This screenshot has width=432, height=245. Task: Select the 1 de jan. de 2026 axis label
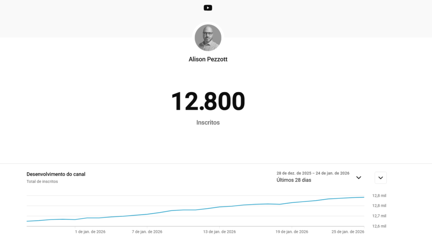(90, 232)
